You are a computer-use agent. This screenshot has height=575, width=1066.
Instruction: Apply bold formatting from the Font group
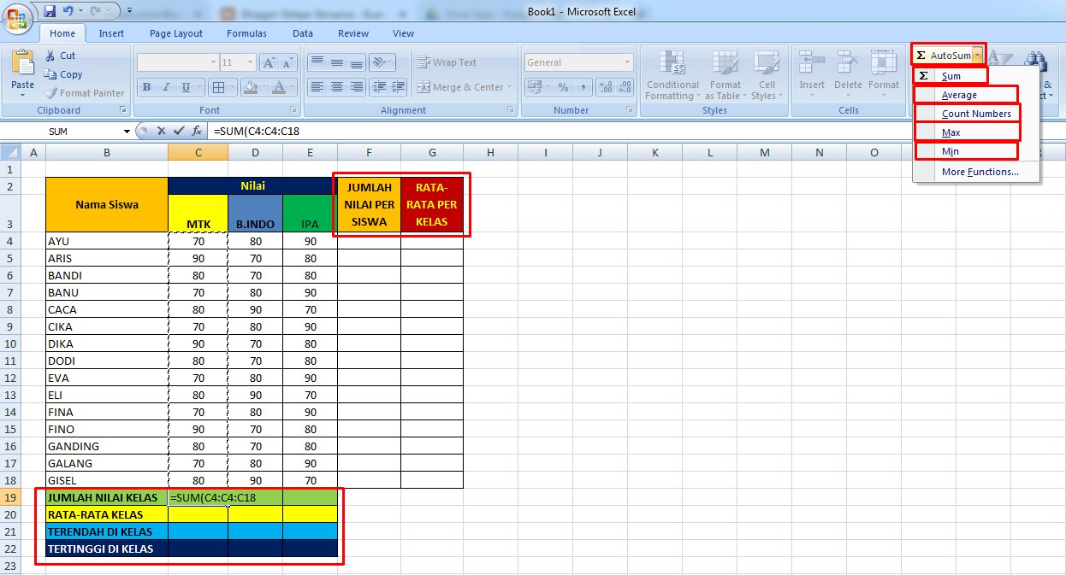(x=146, y=88)
